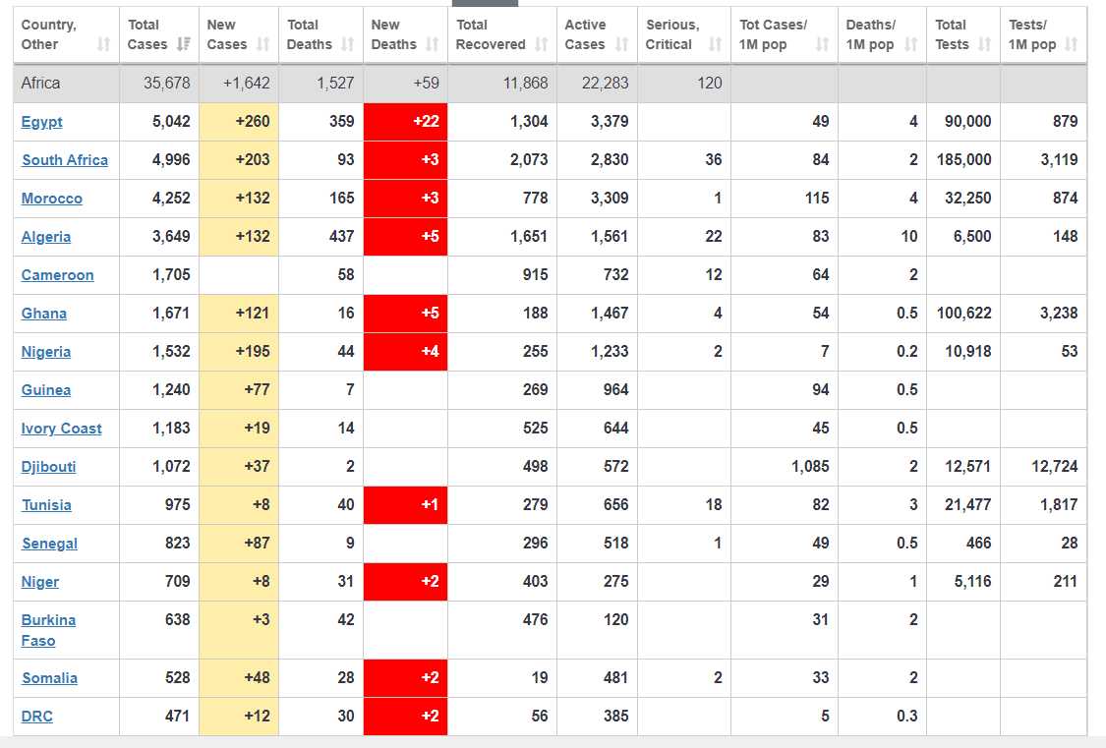Click Egypt new deaths cell +22
The width and height of the screenshot is (1106, 748).
[x=406, y=121]
